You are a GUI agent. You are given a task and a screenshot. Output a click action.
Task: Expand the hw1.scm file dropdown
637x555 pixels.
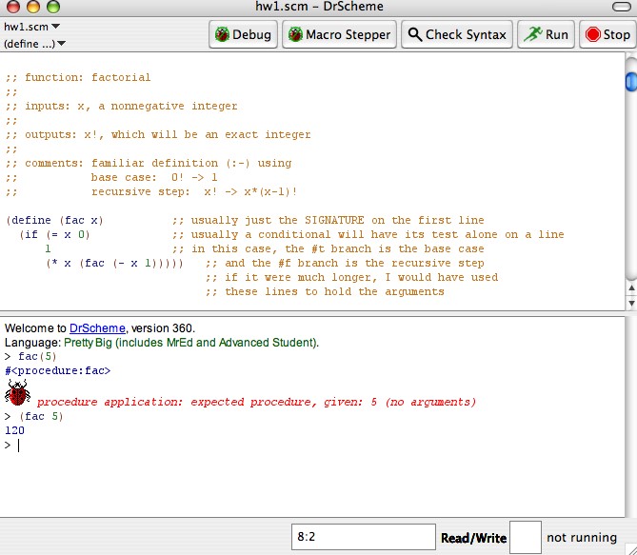coord(31,27)
